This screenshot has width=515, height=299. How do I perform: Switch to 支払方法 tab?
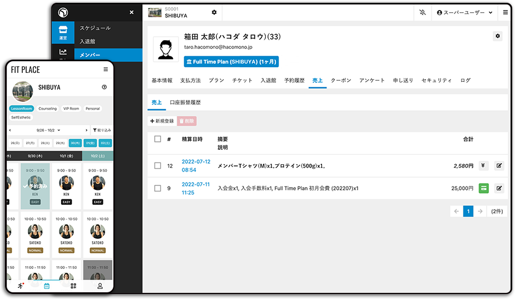click(190, 80)
